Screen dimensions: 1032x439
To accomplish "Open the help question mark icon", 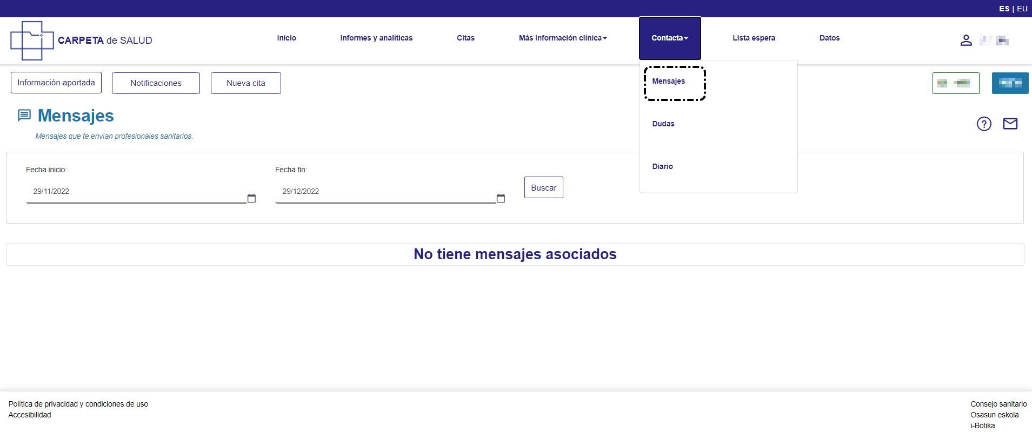I will pos(984,124).
